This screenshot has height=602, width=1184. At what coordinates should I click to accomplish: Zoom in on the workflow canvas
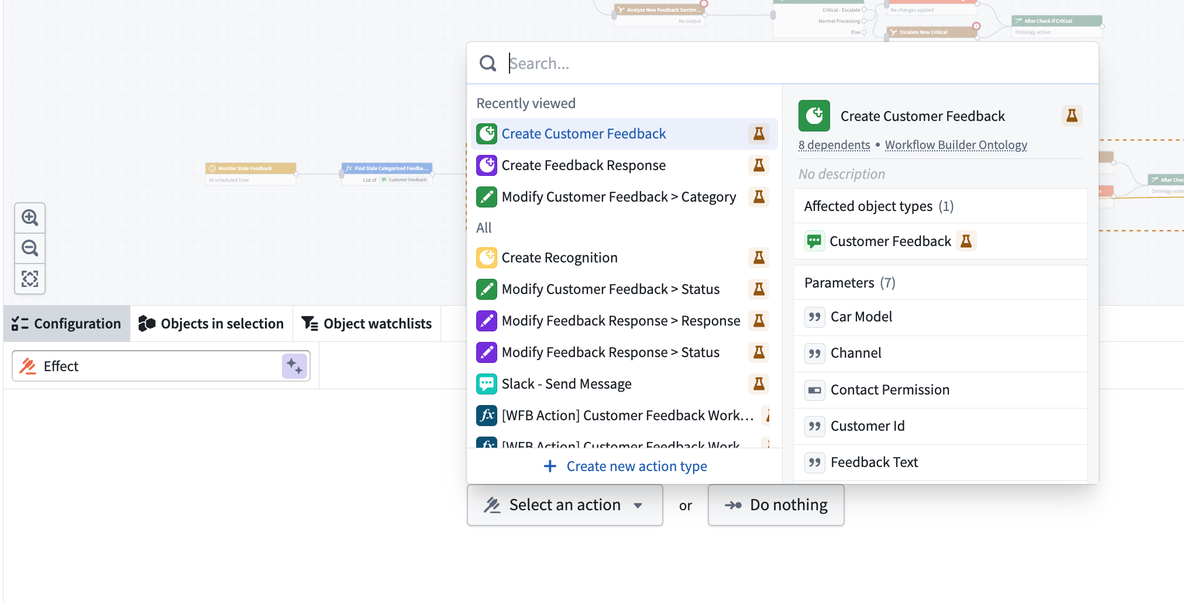[30, 218]
